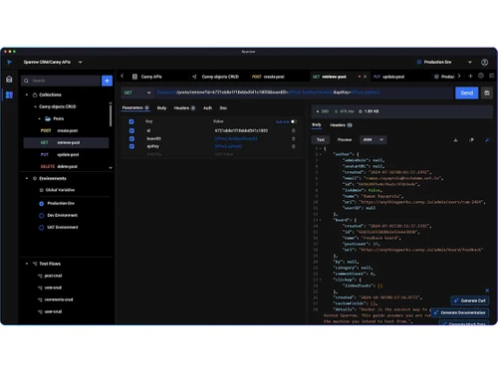
Task: Click Generate Documentation button
Action: point(460,312)
